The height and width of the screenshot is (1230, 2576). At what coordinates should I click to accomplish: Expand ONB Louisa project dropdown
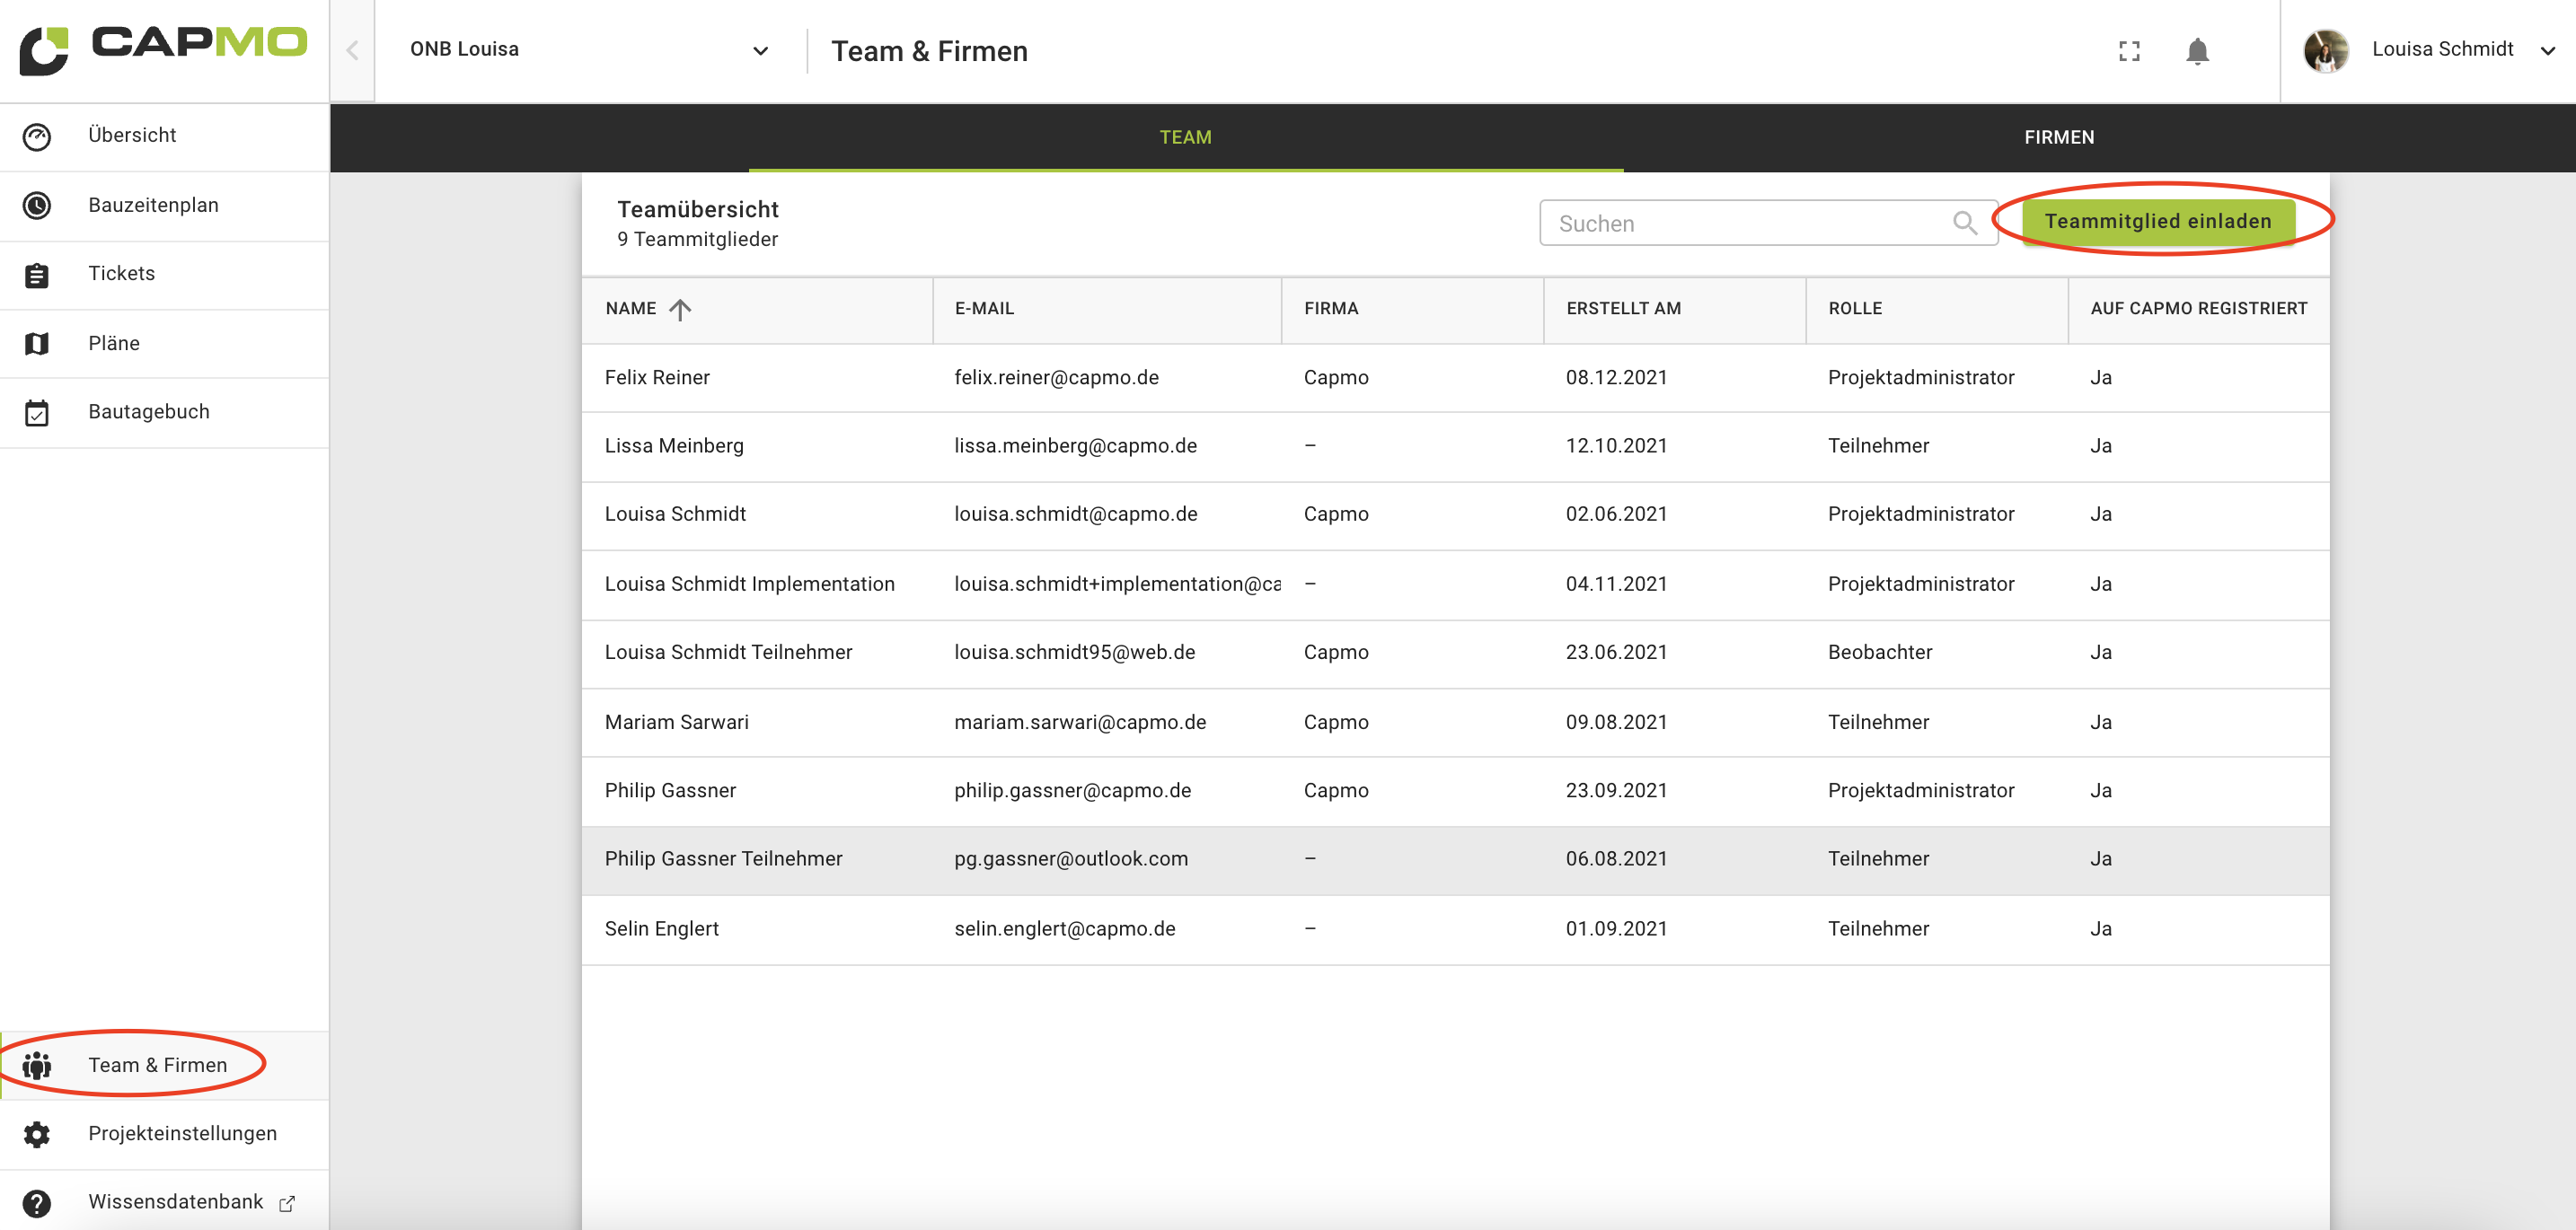[x=760, y=50]
